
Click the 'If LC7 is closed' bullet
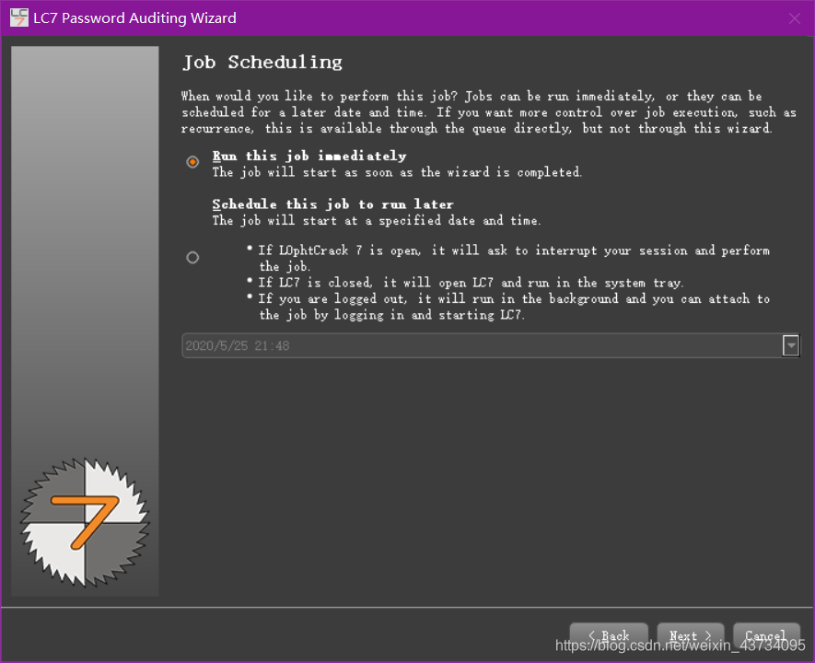pyautogui.click(x=465, y=283)
